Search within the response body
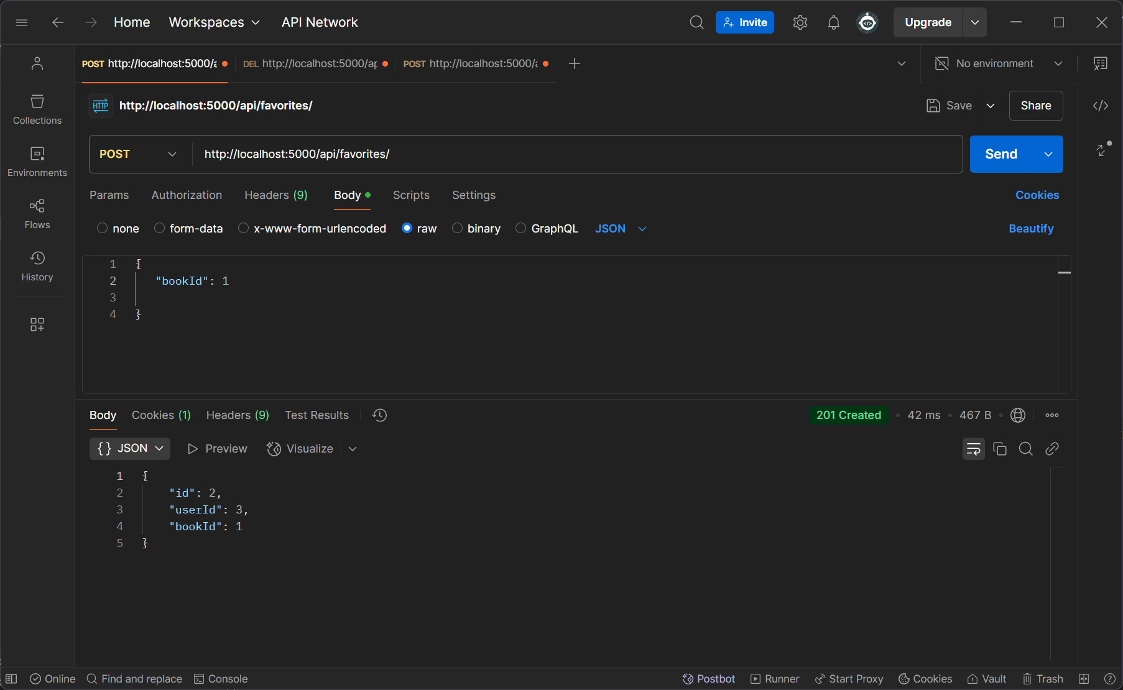This screenshot has width=1123, height=690. click(1026, 449)
